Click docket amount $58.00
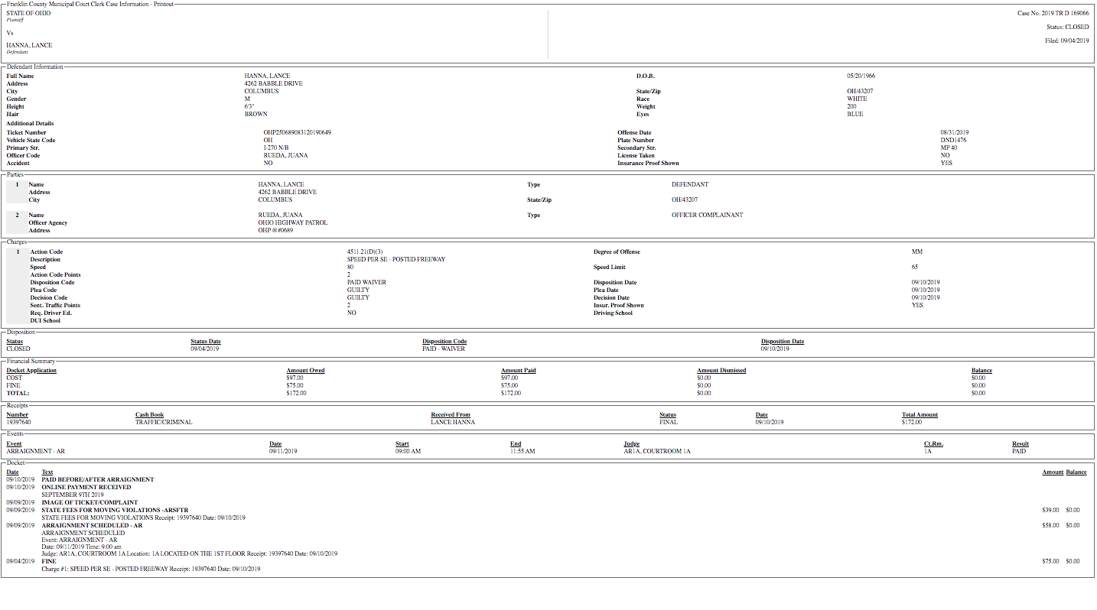Viewport: 1097px width, 610px height. point(1050,525)
